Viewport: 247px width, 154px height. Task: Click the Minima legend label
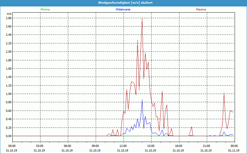tap(45, 10)
